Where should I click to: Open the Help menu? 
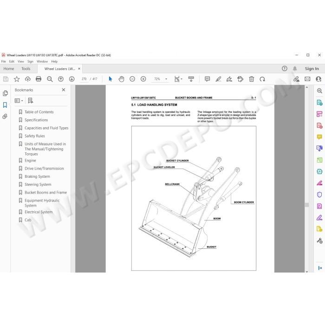tap(54, 62)
